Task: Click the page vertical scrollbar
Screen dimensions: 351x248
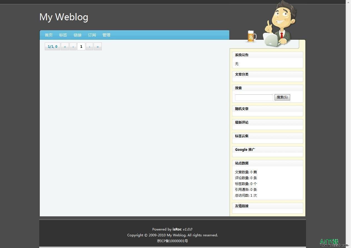Action: pos(348,124)
